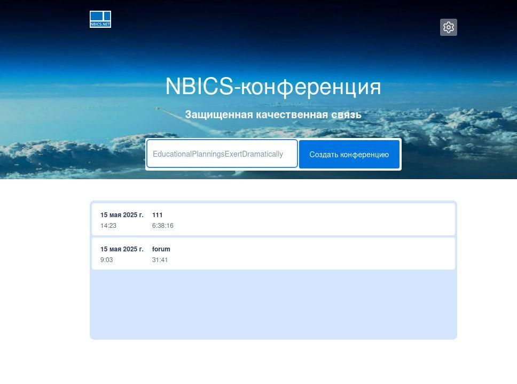
Task: Click blank right side of the forum row
Action: pyautogui.click(x=347, y=254)
